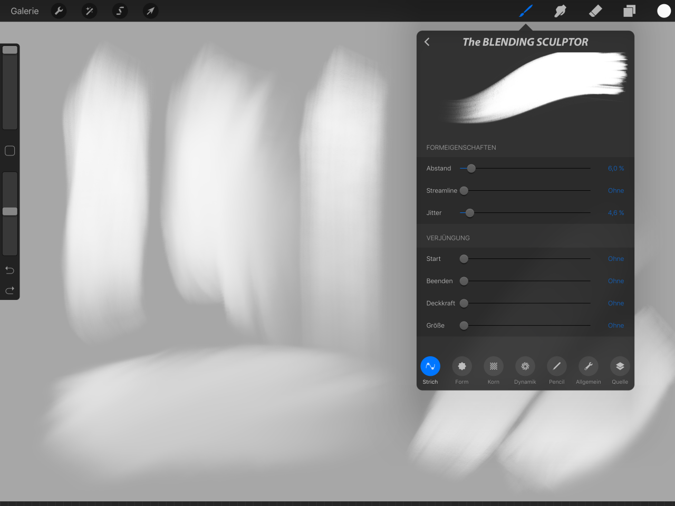Redo the last action
675x506 pixels.
coord(9,290)
